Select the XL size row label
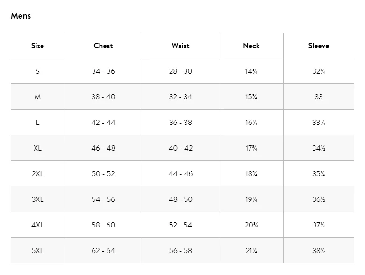The image size is (365, 275). 38,148
